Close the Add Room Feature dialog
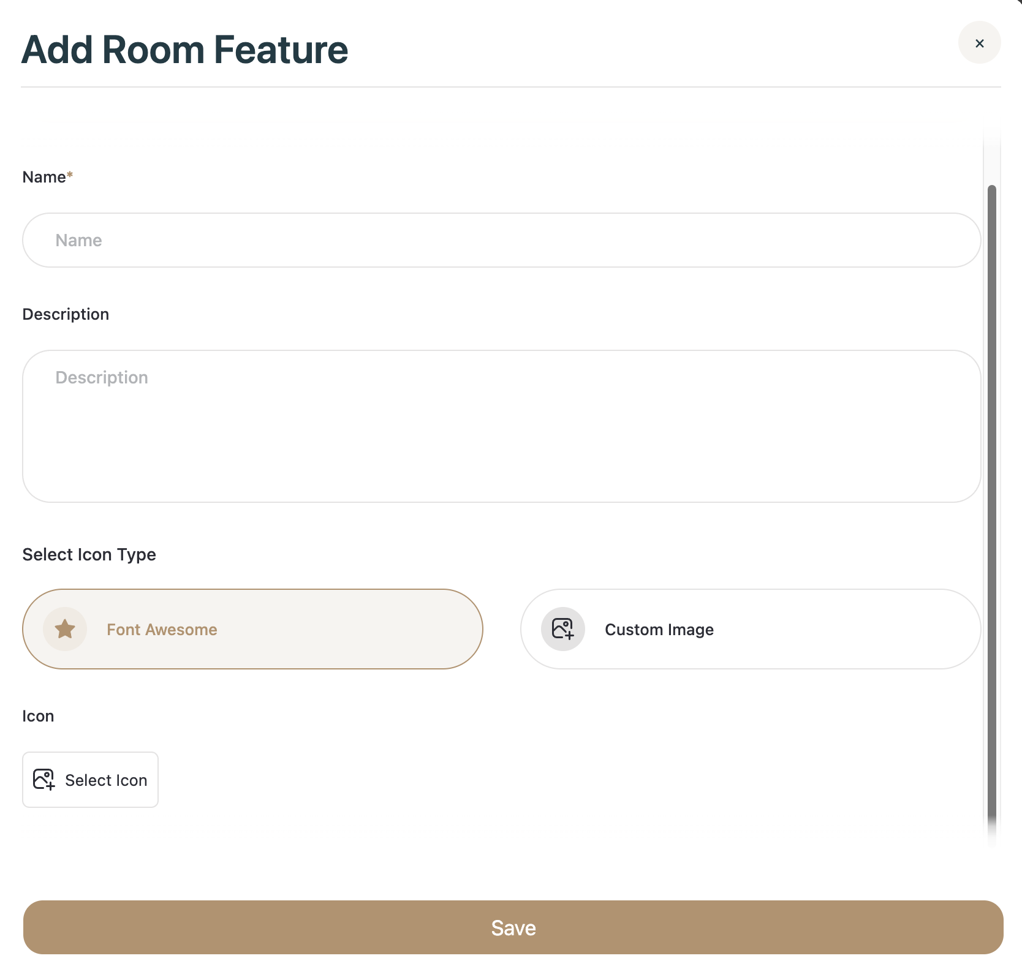Viewport: 1022px width, 980px height. click(x=979, y=43)
